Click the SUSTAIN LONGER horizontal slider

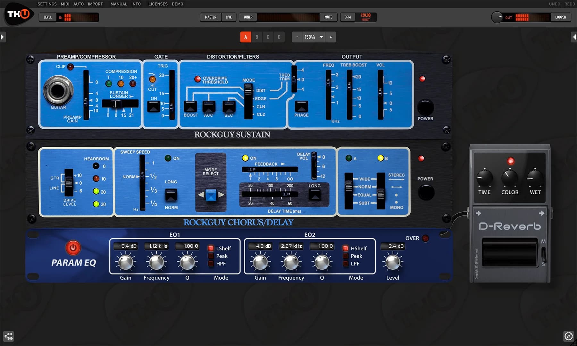click(x=120, y=104)
